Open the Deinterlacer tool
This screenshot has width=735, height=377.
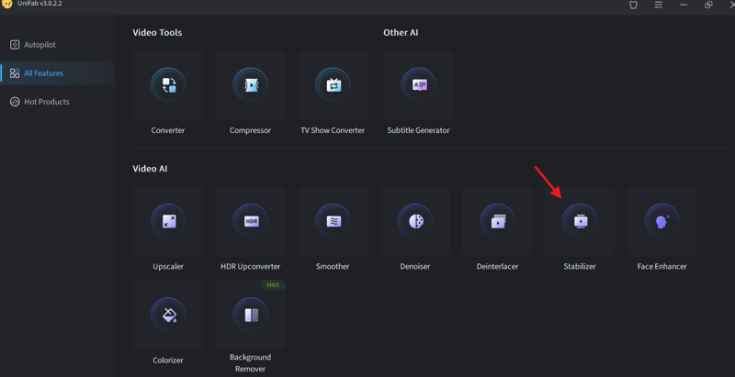[497, 221]
